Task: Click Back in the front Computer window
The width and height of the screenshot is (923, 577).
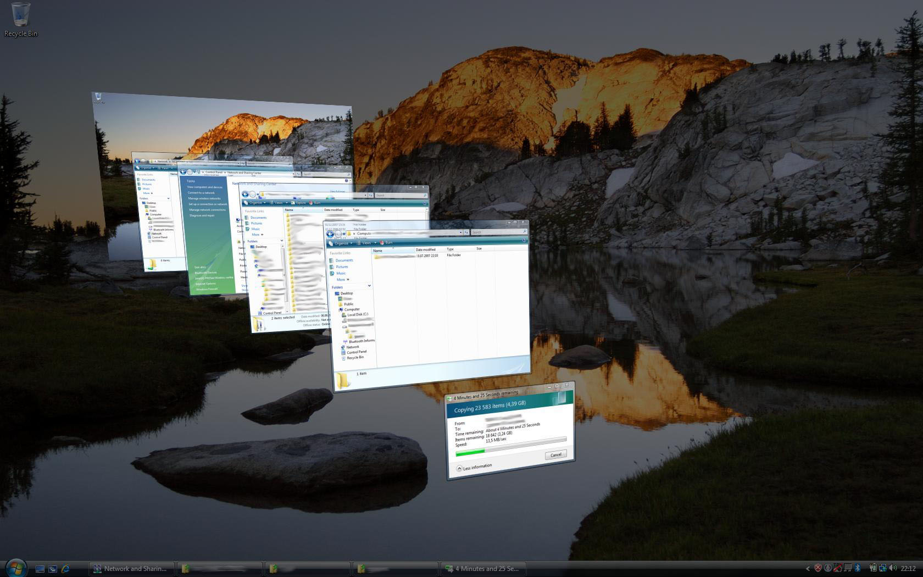Action: (330, 234)
